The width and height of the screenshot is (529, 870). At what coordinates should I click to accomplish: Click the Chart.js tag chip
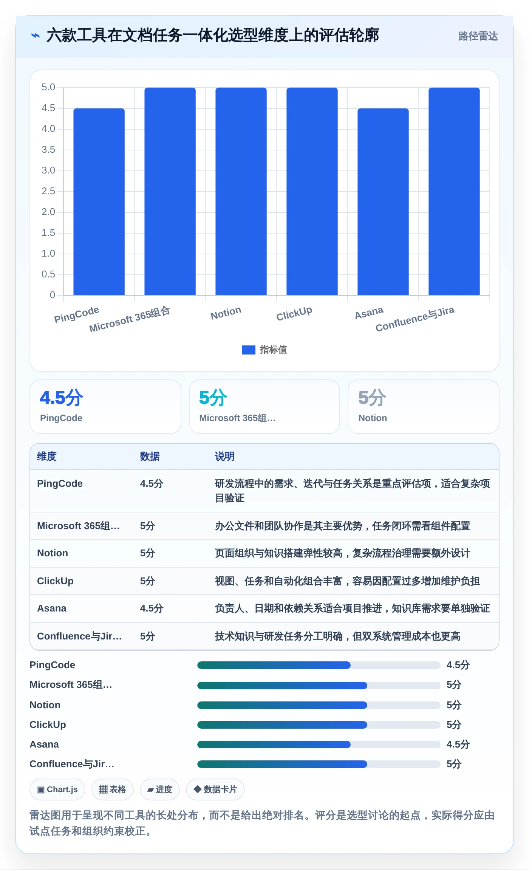(x=57, y=790)
